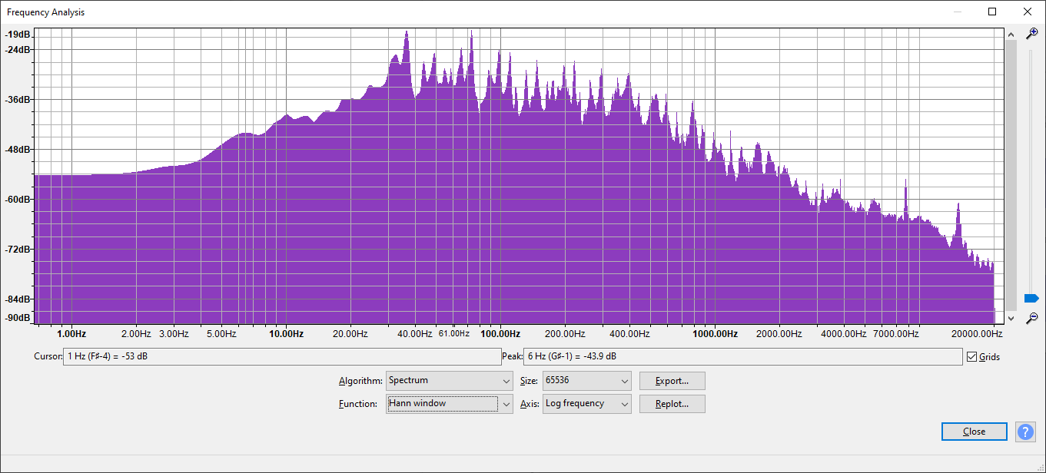
Task: Click the -60dB label on the level ruler
Action: [18, 200]
